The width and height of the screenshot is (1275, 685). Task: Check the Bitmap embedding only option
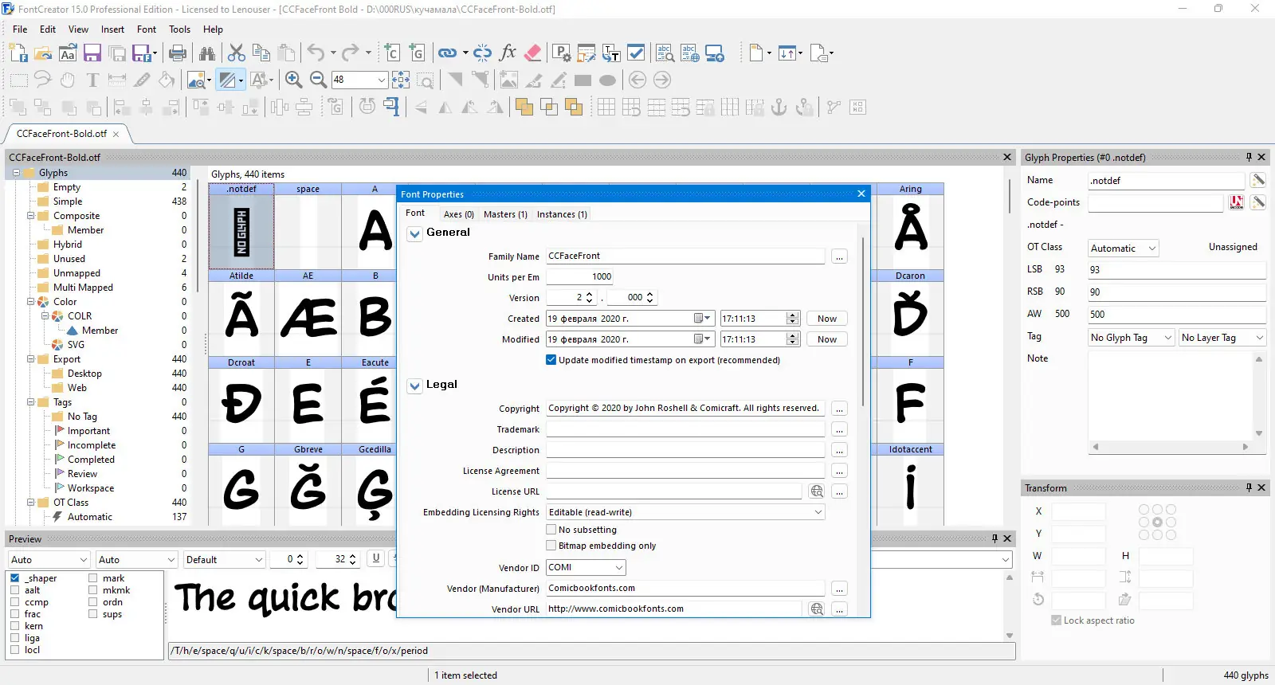[x=551, y=546]
